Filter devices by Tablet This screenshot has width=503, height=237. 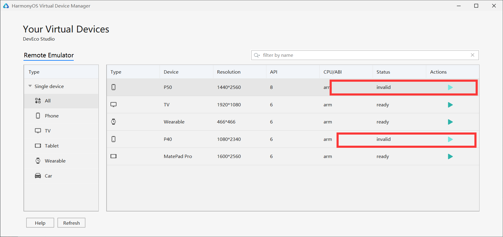[x=61, y=146]
